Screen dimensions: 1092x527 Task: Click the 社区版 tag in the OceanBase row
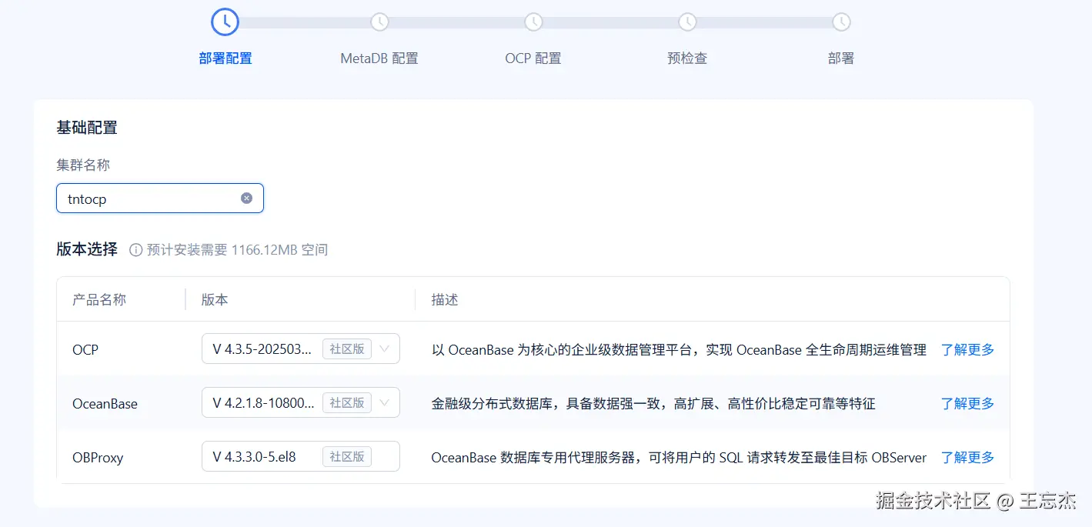click(347, 402)
